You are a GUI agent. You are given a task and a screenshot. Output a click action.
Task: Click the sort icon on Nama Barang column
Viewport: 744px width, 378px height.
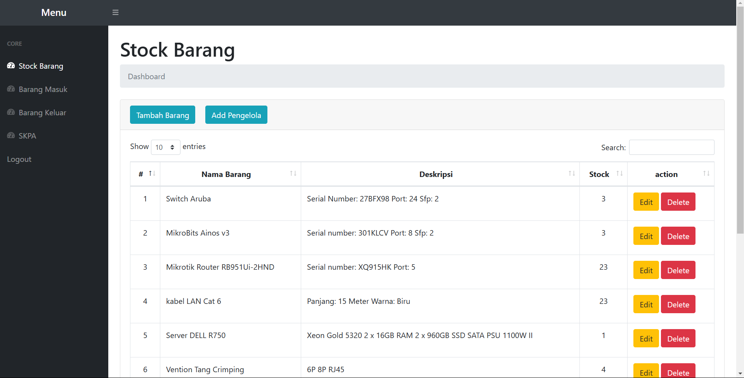tap(293, 173)
